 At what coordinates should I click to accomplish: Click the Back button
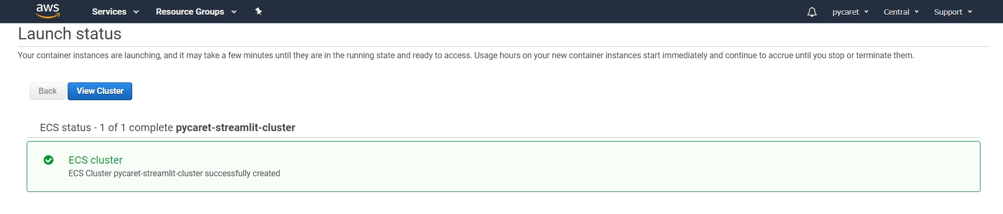click(x=47, y=91)
